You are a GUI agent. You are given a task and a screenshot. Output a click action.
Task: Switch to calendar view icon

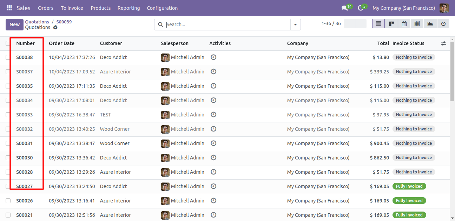[x=404, y=24]
